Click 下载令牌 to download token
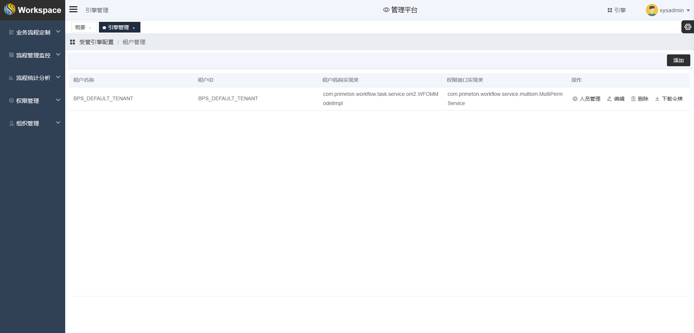The height and width of the screenshot is (333, 694). [x=669, y=99]
